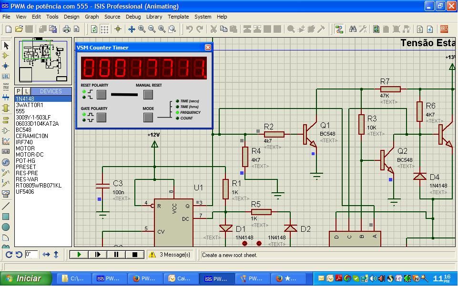Pause the simulation
The height and width of the screenshot is (287, 458).
pos(116,254)
